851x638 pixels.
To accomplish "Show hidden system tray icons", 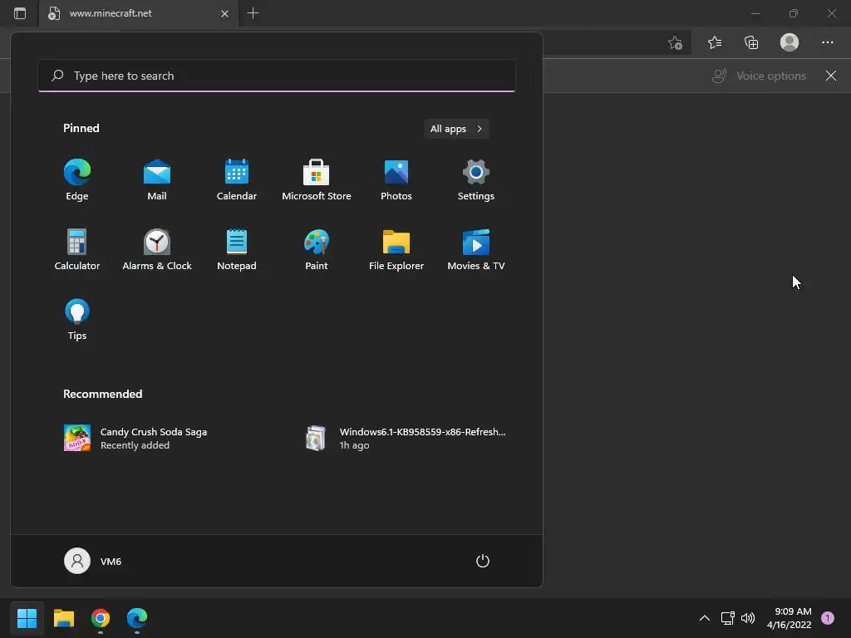I will [705, 618].
